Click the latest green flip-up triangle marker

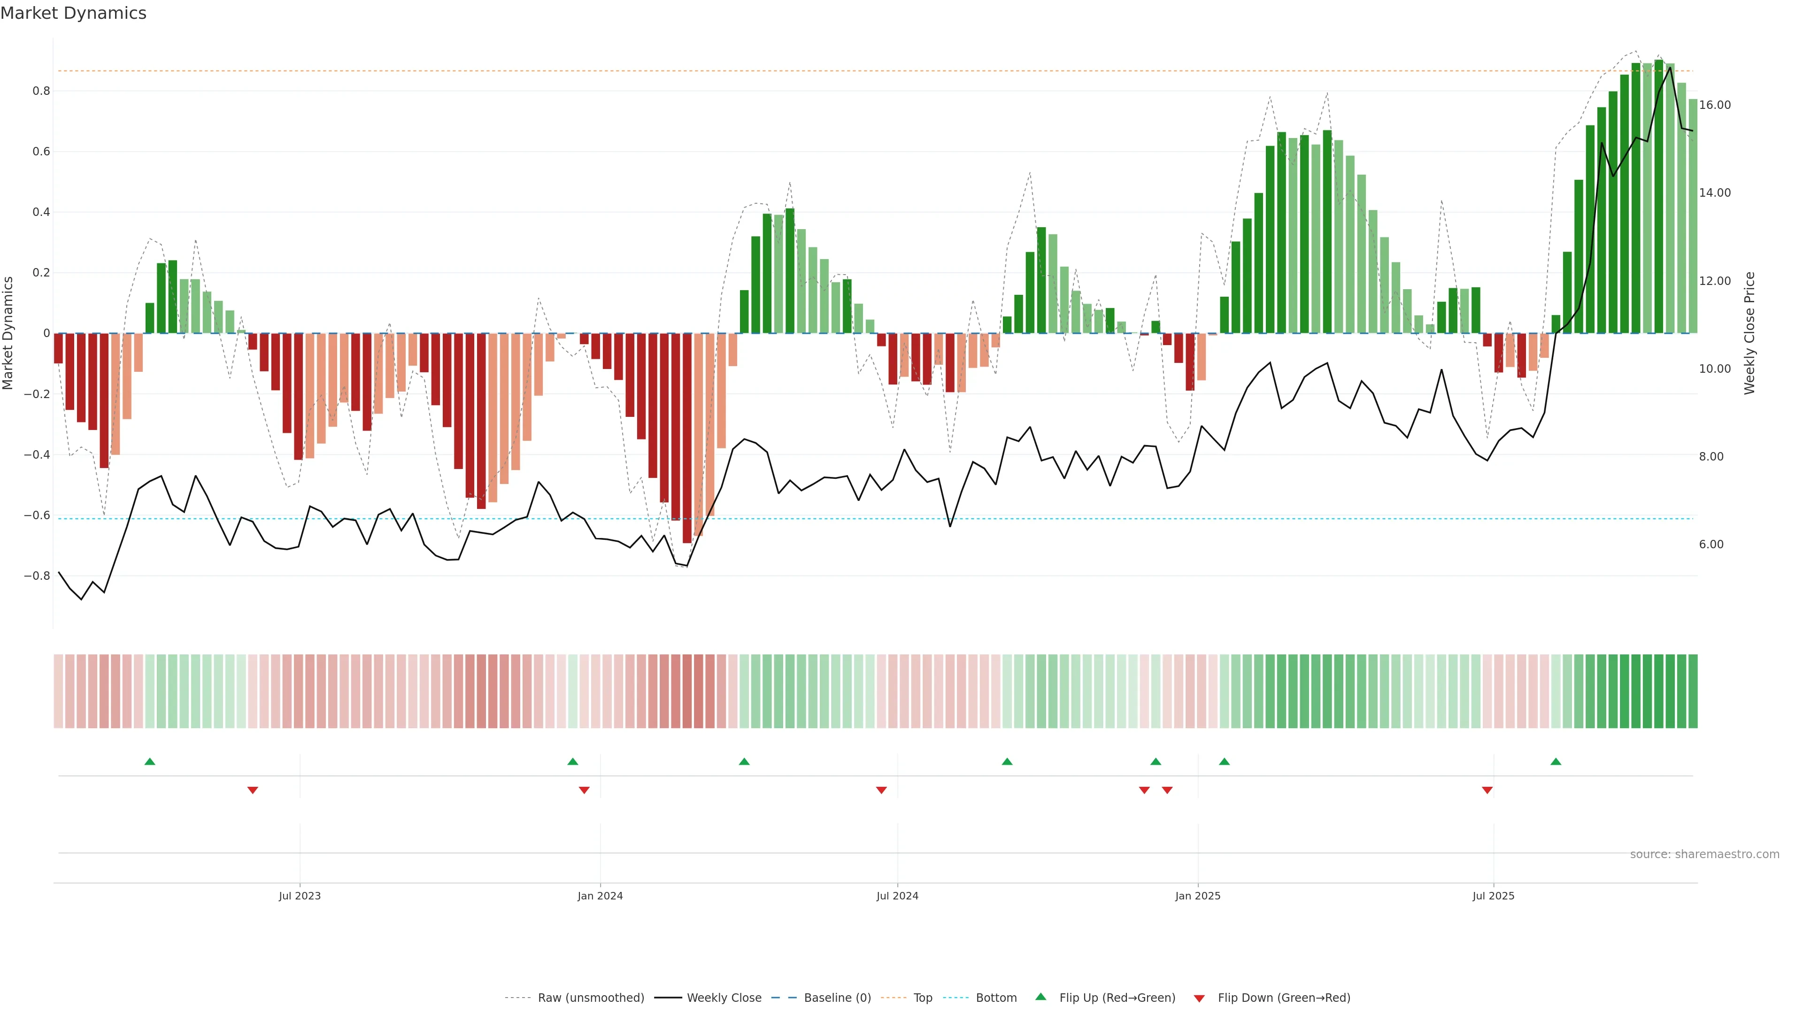coord(1555,761)
